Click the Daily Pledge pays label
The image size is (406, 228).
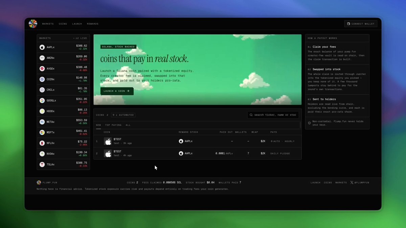click(x=280, y=153)
